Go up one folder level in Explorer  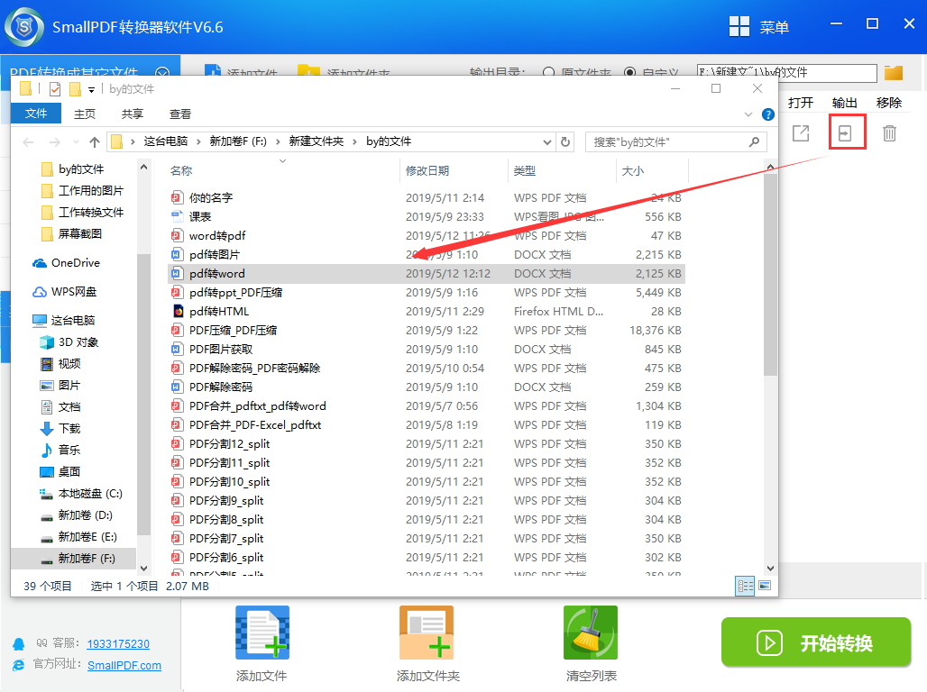coord(95,142)
